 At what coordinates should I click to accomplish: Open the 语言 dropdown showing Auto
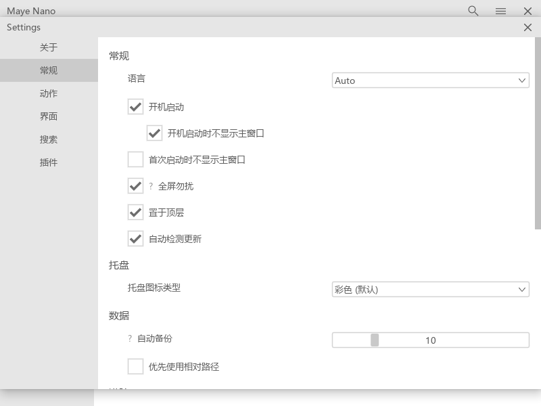[430, 80]
